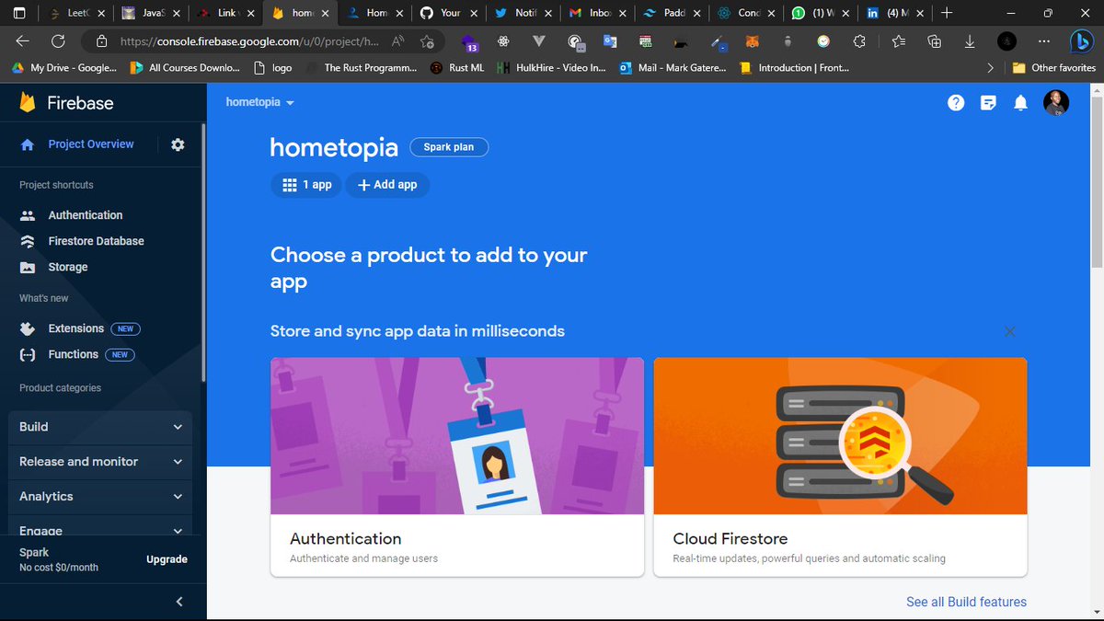
Task: Dismiss the Store and sync section
Action: click(1009, 331)
